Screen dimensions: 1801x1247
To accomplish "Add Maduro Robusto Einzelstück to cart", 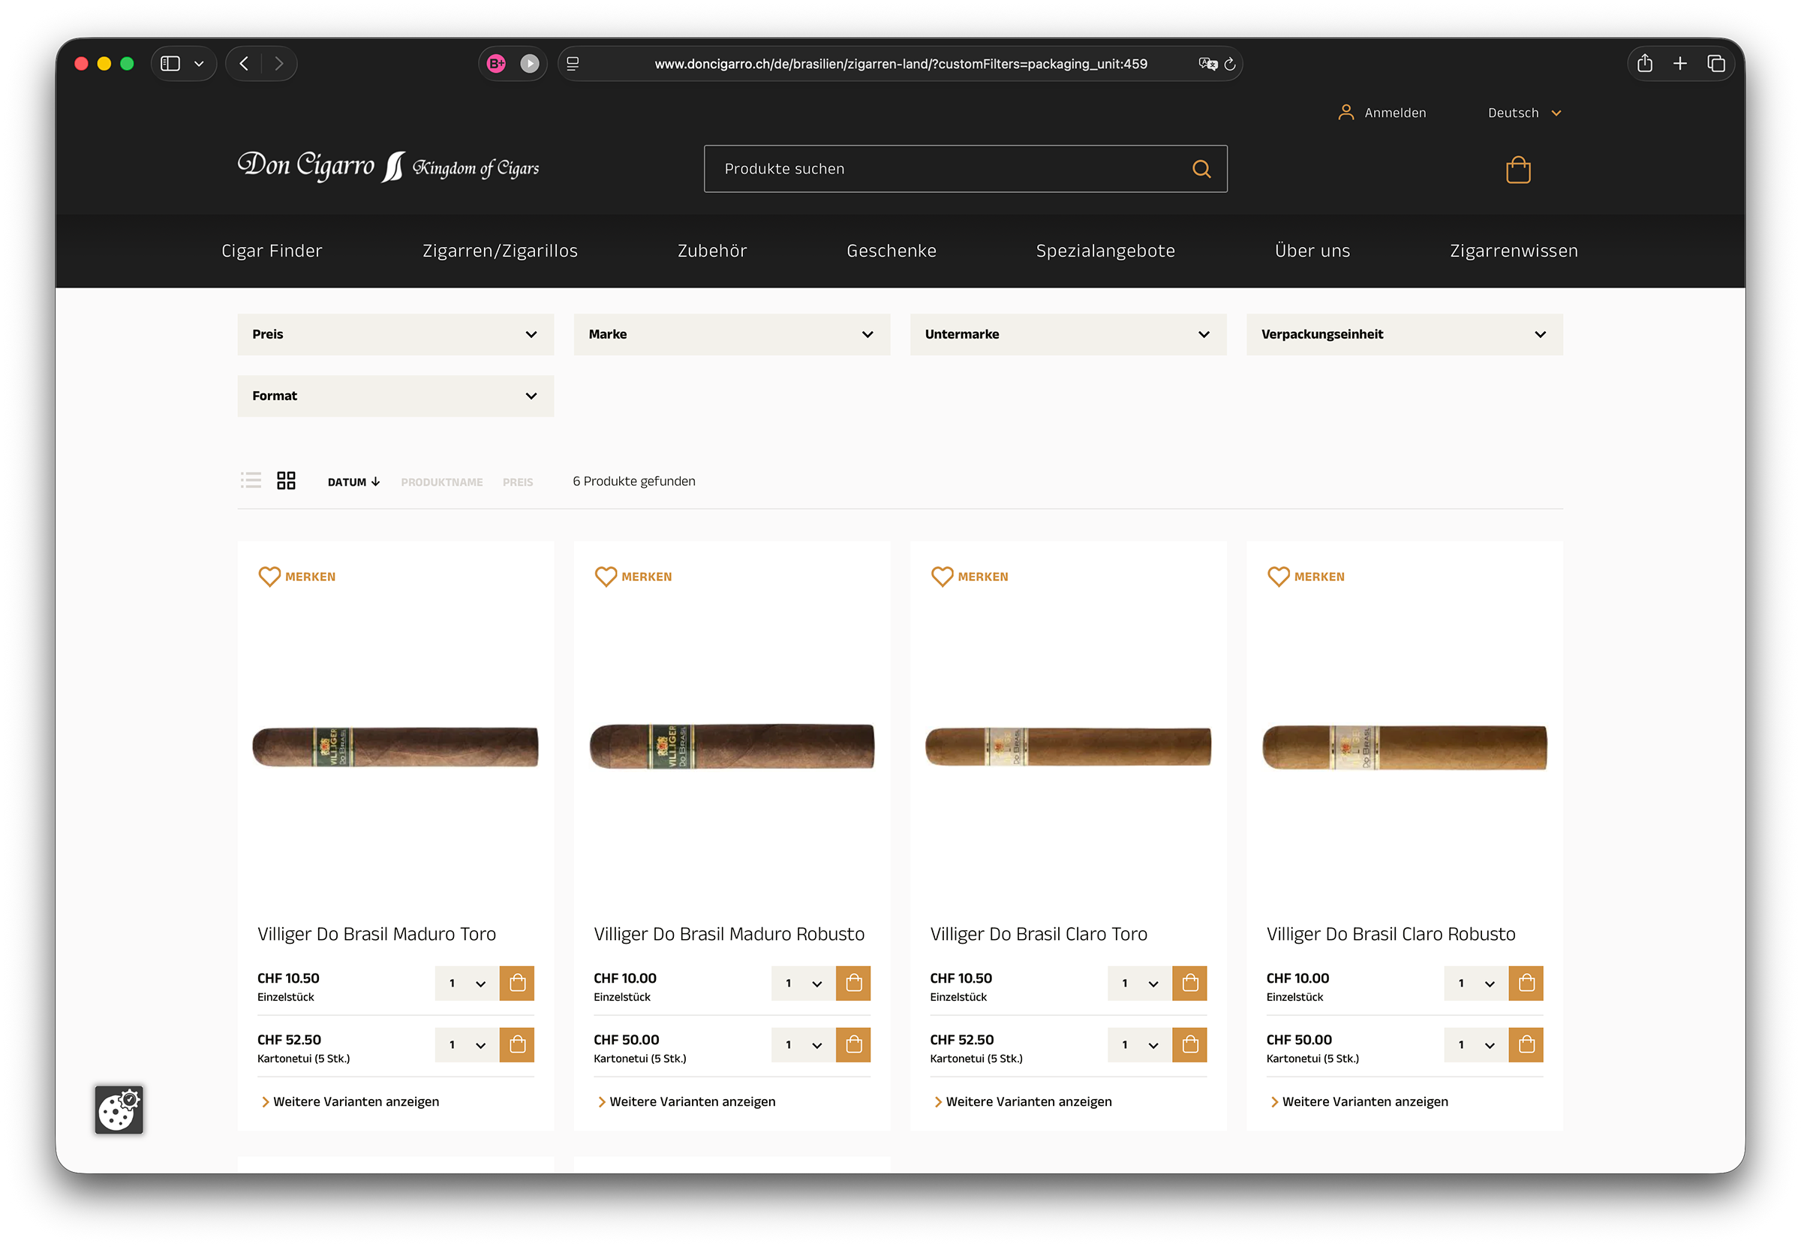I will click(x=853, y=983).
